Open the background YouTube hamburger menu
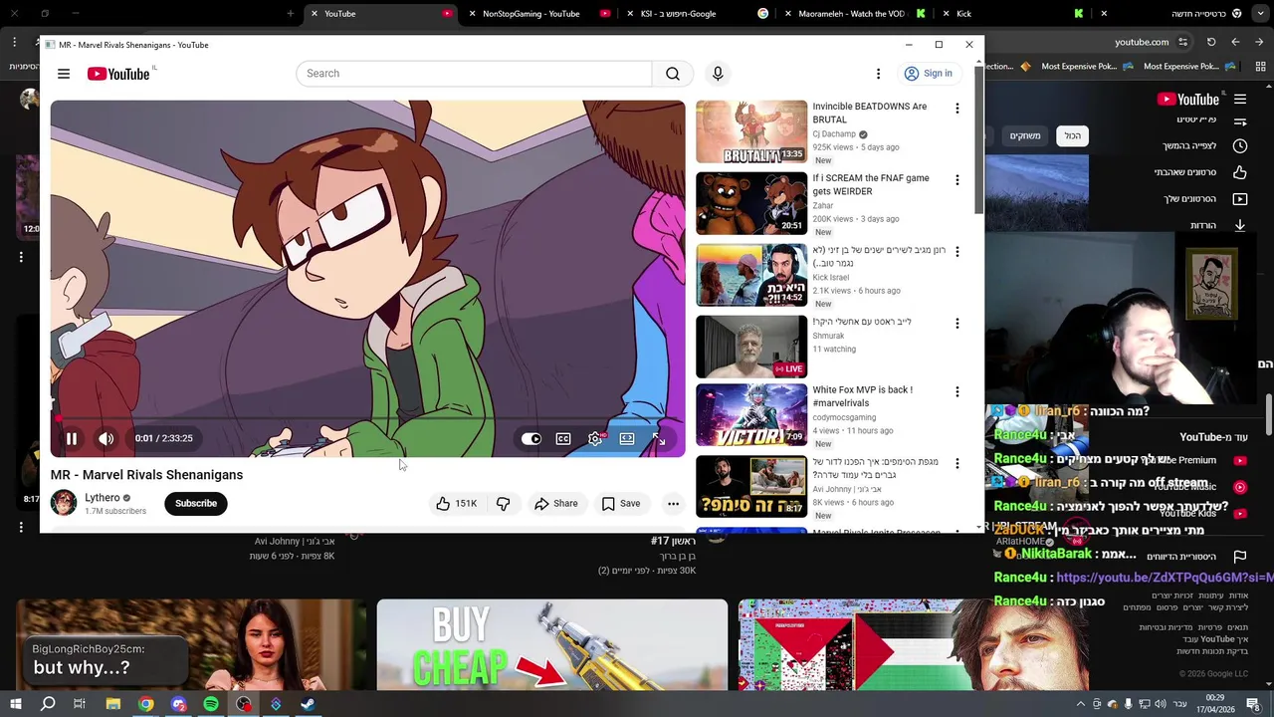 tap(1240, 100)
